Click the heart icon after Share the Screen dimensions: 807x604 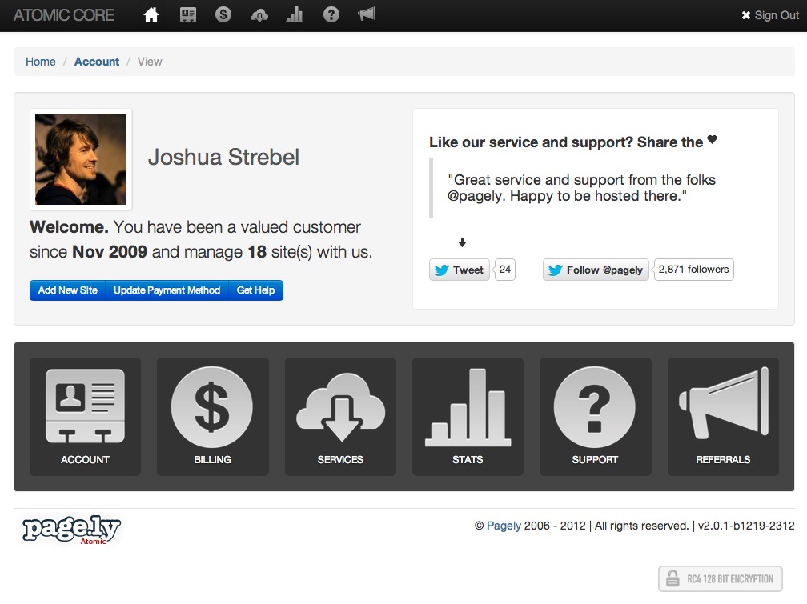[x=713, y=139]
